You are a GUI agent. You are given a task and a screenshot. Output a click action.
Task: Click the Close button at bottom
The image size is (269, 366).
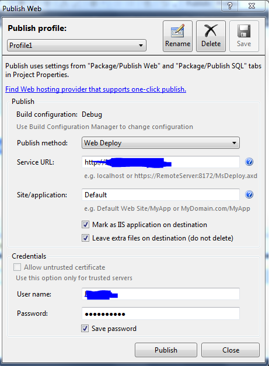(x=230, y=350)
